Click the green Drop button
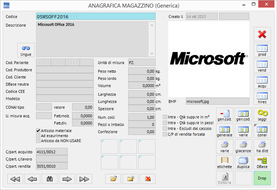The image size is (277, 190). pos(262,178)
